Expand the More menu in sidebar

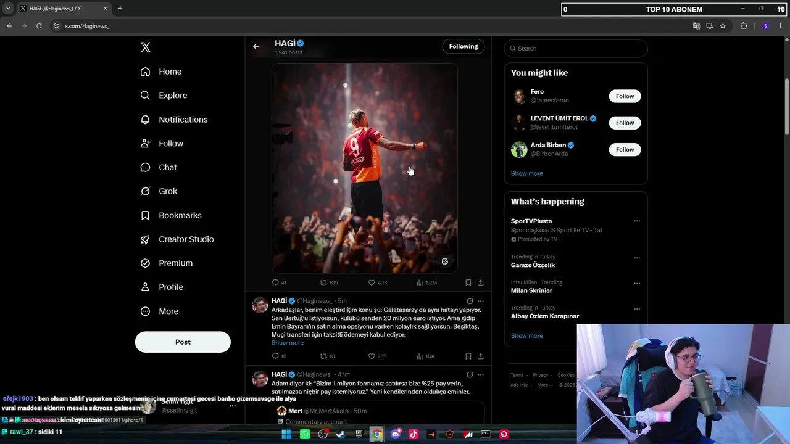click(159, 311)
